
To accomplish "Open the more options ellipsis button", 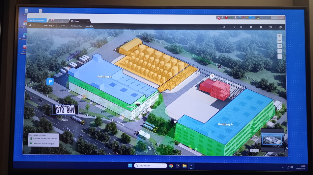I will (280, 56).
